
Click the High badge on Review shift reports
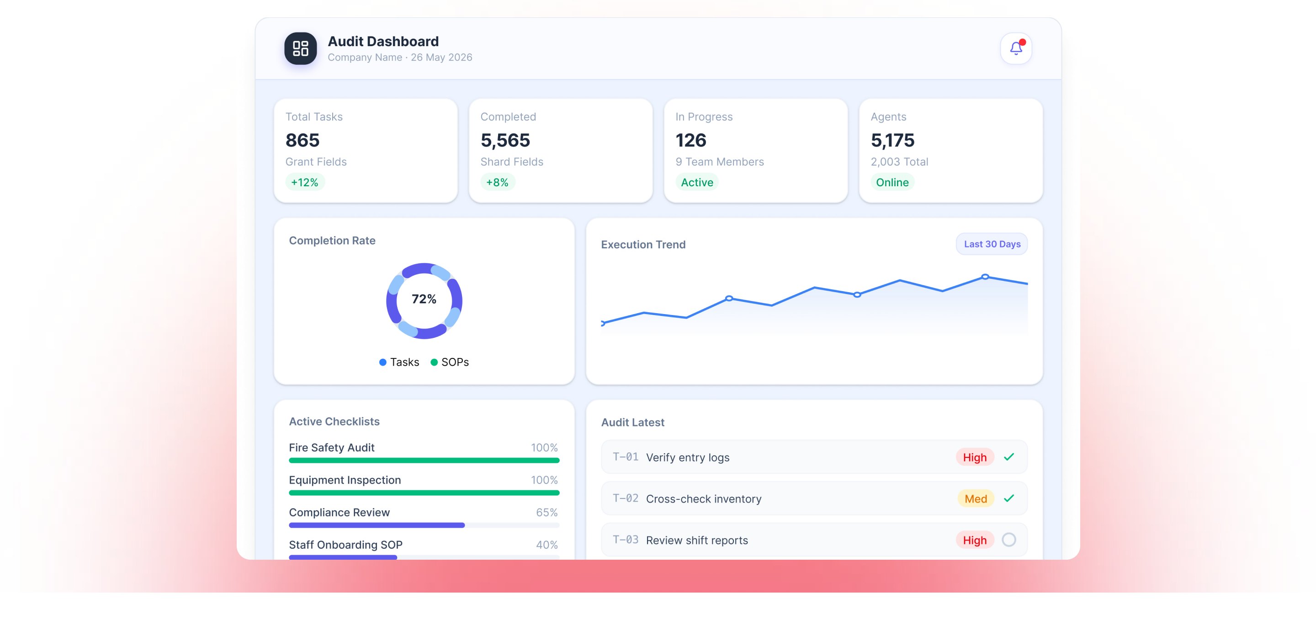click(975, 540)
